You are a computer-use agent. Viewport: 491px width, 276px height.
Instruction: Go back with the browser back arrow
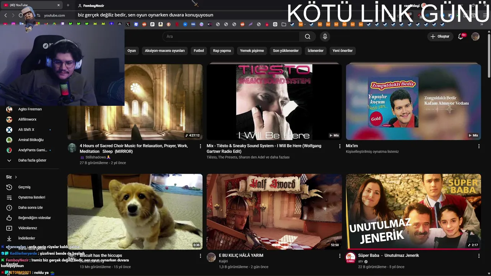coord(6,15)
